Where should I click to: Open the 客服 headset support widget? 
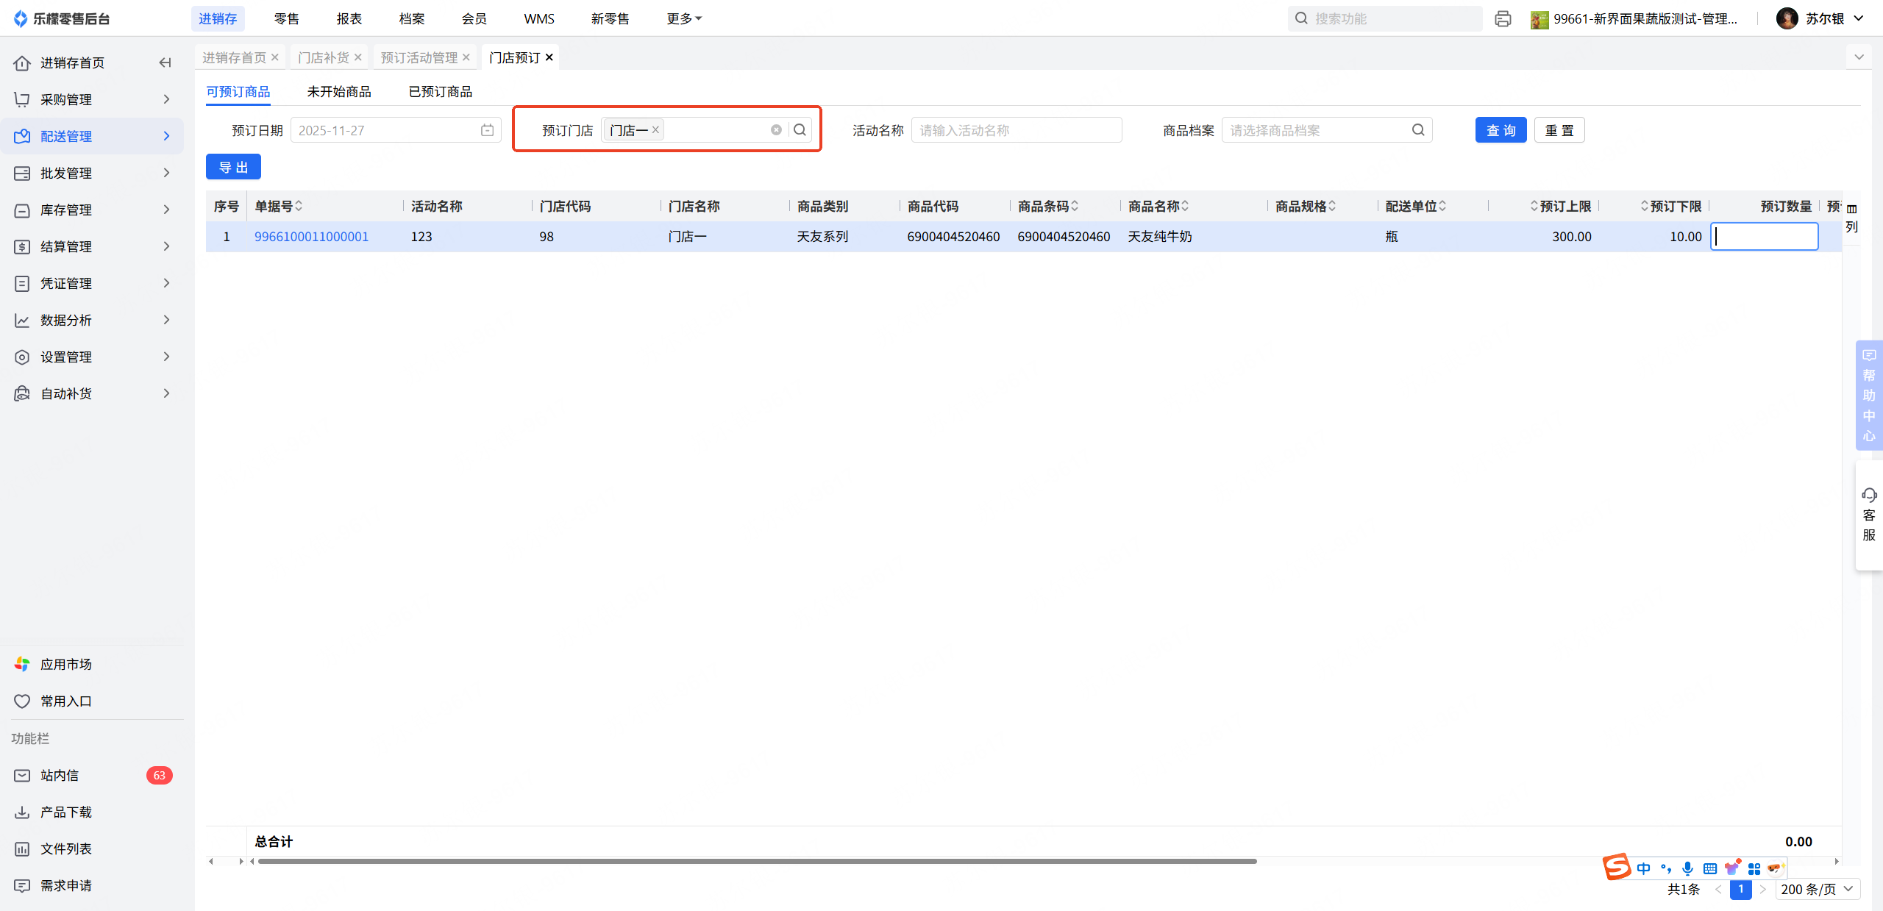(1868, 514)
